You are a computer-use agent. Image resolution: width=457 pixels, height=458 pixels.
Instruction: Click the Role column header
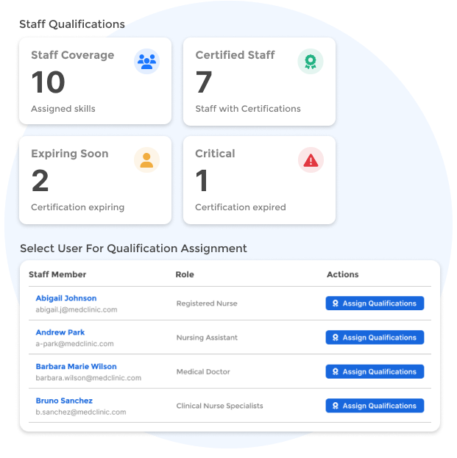[x=185, y=274]
